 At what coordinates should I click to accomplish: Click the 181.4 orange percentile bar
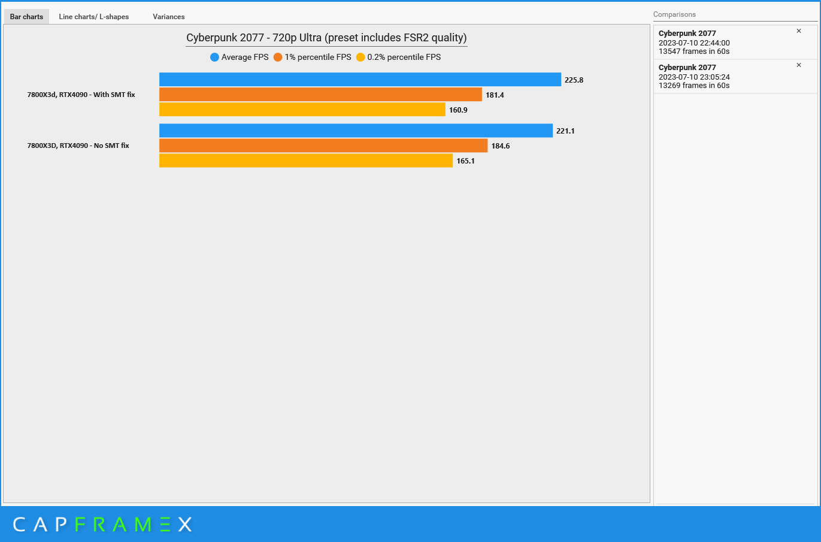tap(320, 95)
